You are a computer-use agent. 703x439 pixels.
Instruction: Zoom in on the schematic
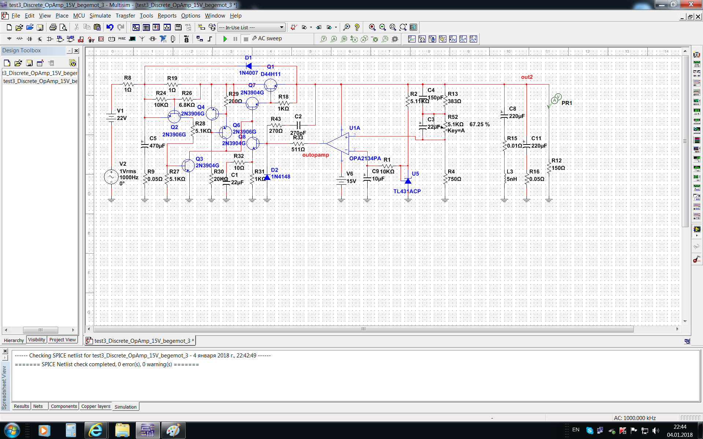tap(372, 27)
